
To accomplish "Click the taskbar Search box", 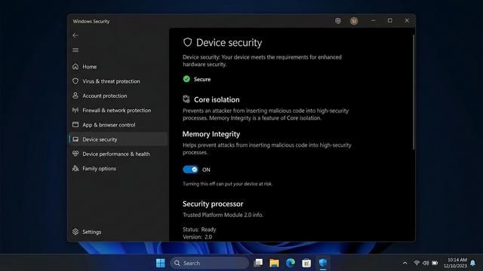I will tap(210, 263).
